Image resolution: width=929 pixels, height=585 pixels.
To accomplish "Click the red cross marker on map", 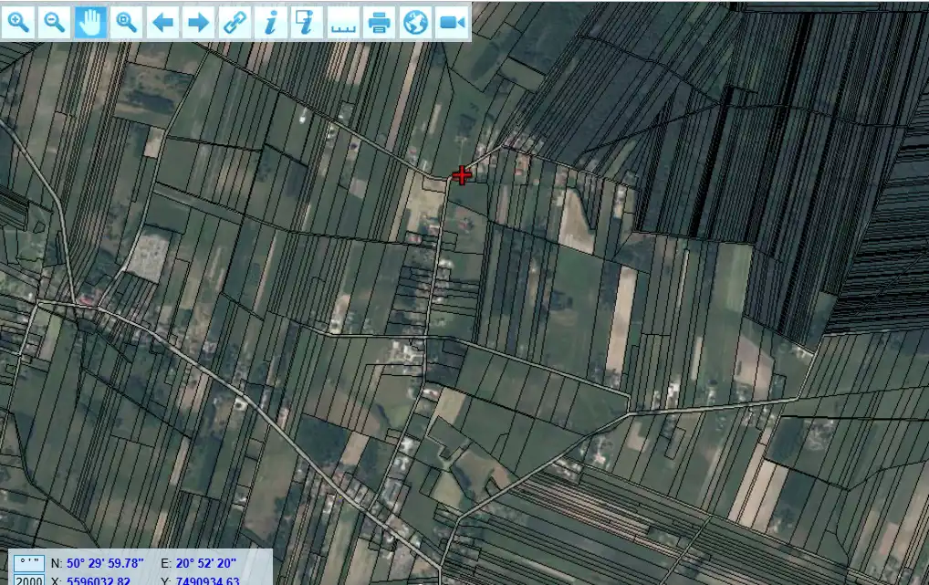I will (462, 175).
